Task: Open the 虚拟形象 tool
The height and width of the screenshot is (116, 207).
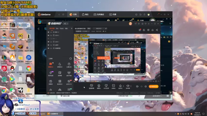Action: point(69,74)
